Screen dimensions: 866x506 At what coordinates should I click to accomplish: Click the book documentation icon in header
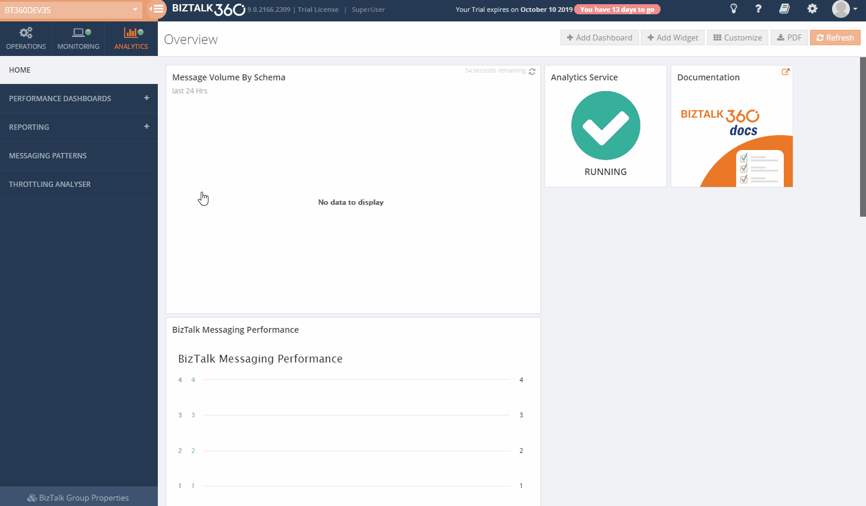pyautogui.click(x=784, y=9)
